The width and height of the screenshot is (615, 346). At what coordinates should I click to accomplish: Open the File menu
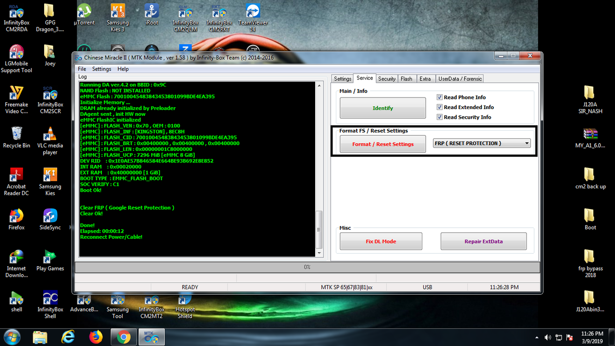point(81,69)
